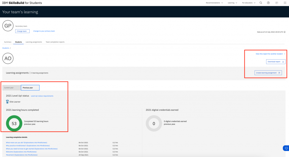Open What more can you do? course link
289x157 pixels.
click(x=27, y=143)
